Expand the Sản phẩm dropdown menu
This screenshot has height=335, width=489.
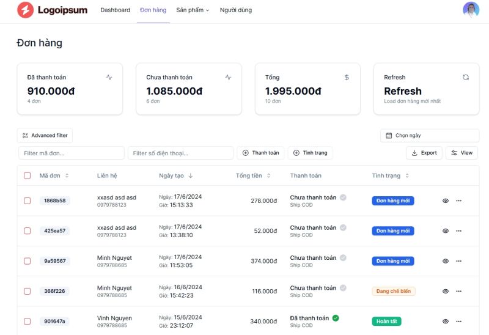(193, 10)
